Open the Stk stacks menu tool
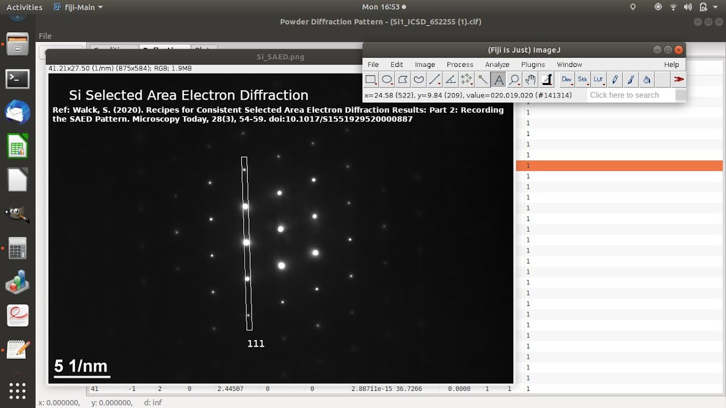 tap(583, 80)
